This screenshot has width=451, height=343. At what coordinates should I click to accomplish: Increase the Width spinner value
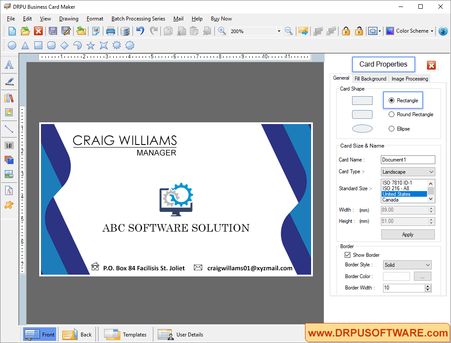431,208
